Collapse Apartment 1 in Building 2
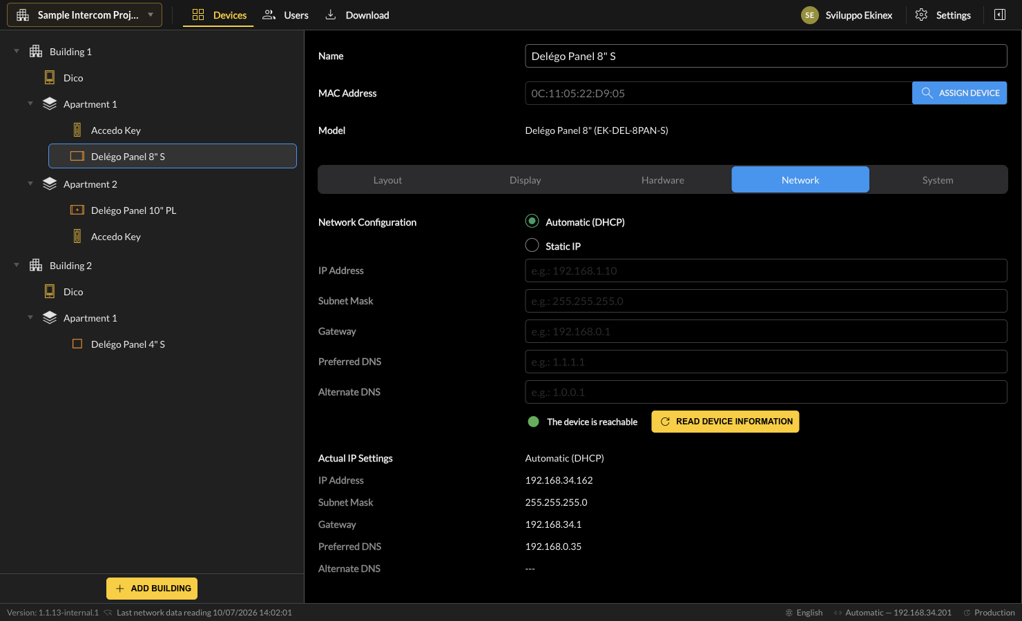Image resolution: width=1022 pixels, height=621 pixels. pos(30,317)
